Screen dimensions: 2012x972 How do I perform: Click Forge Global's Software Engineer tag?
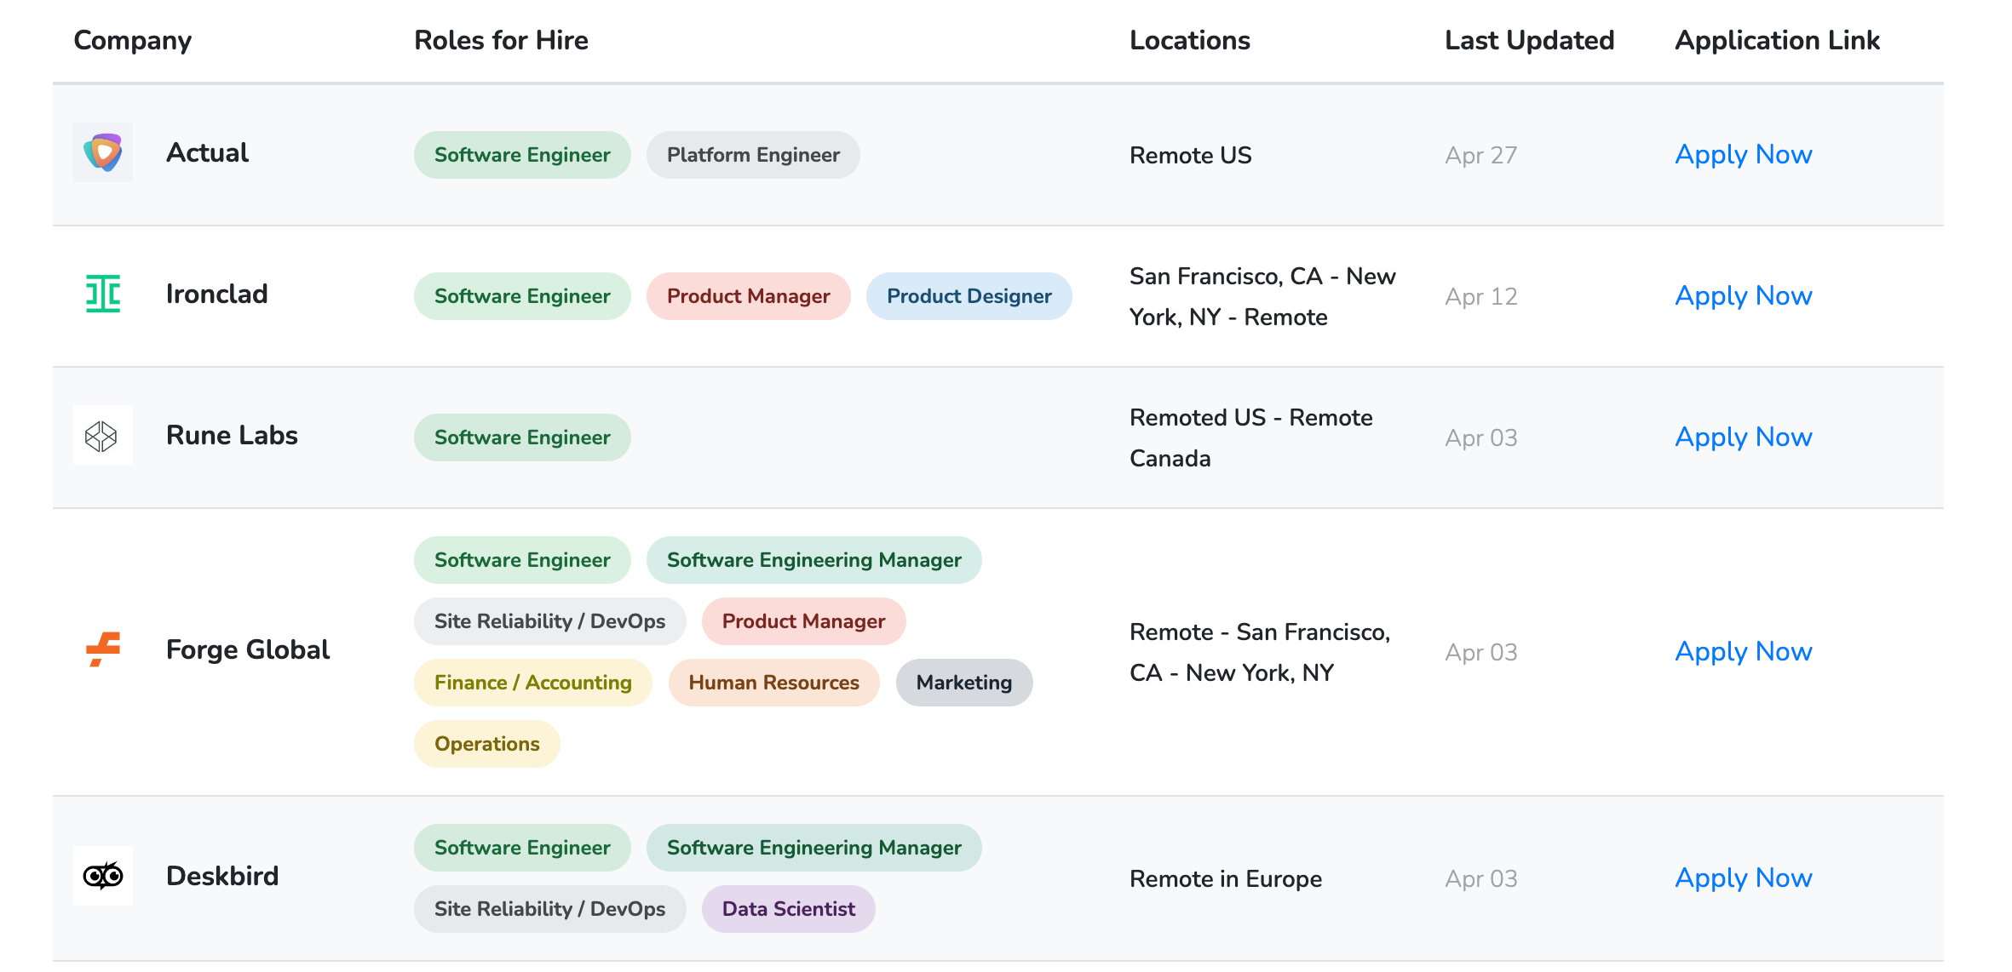click(522, 560)
